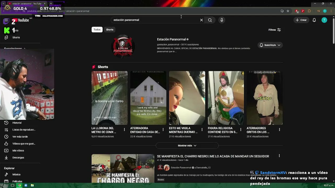The width and height of the screenshot is (335, 188).
Task: Close the estación paranormal YouTube tab
Action: 44,4
